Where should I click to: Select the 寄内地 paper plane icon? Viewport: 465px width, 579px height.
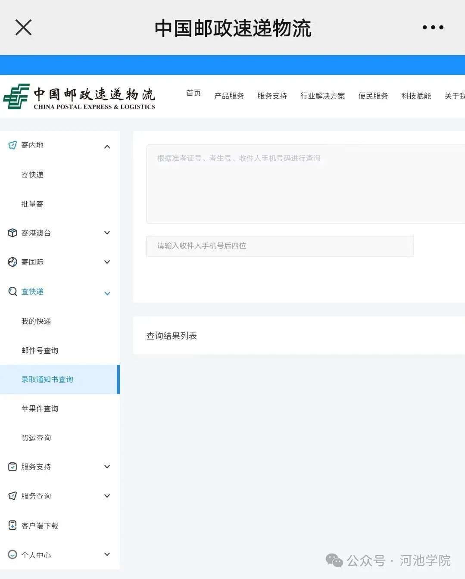click(x=12, y=145)
